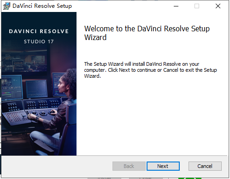The width and height of the screenshot is (230, 179).
Task: Click the Next button
Action: [163, 166]
